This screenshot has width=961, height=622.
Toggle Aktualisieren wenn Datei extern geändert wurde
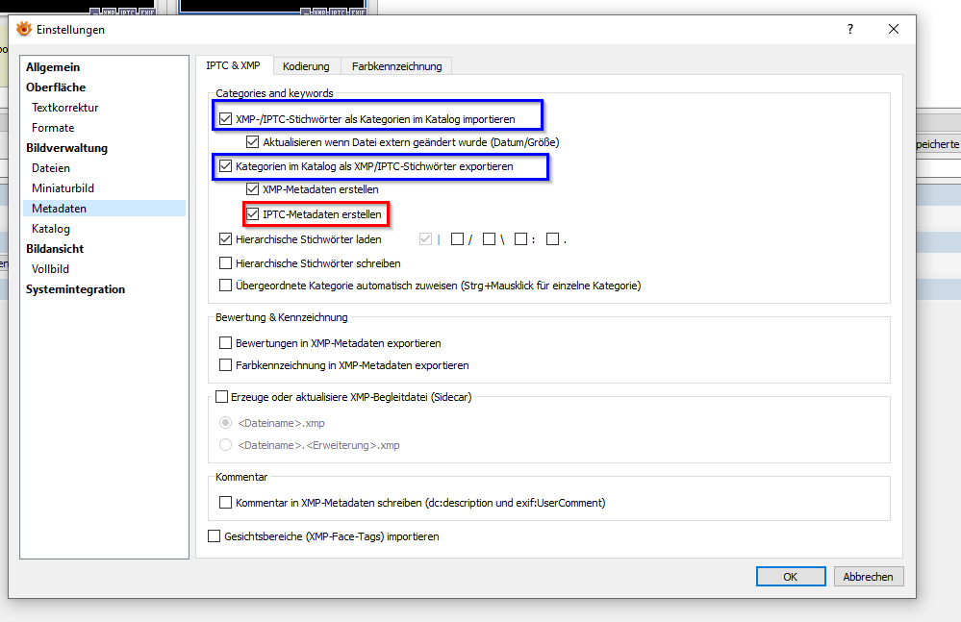click(252, 142)
